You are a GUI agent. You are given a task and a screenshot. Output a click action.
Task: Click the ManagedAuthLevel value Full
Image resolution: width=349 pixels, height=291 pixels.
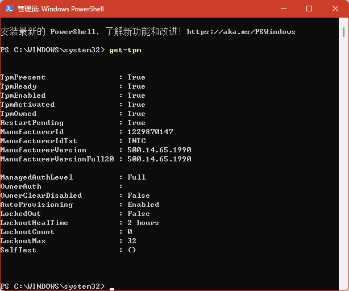click(136, 177)
